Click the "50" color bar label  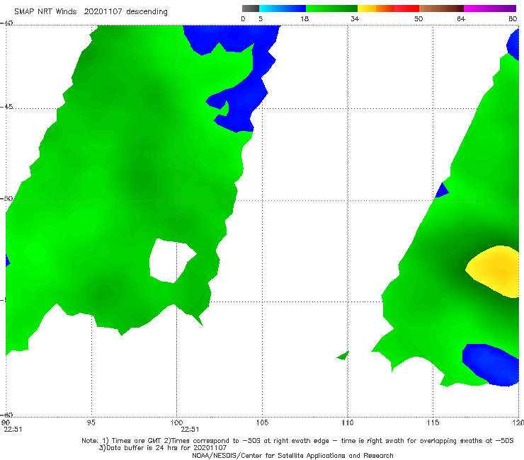point(418,18)
